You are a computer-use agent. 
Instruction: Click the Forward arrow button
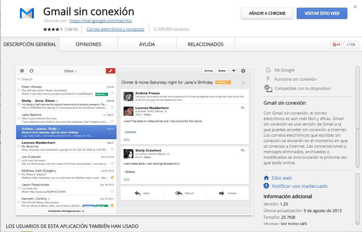click(x=222, y=193)
